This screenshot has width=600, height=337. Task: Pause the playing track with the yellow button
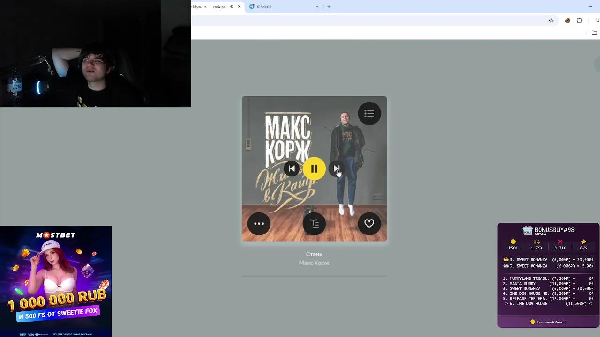pyautogui.click(x=314, y=169)
